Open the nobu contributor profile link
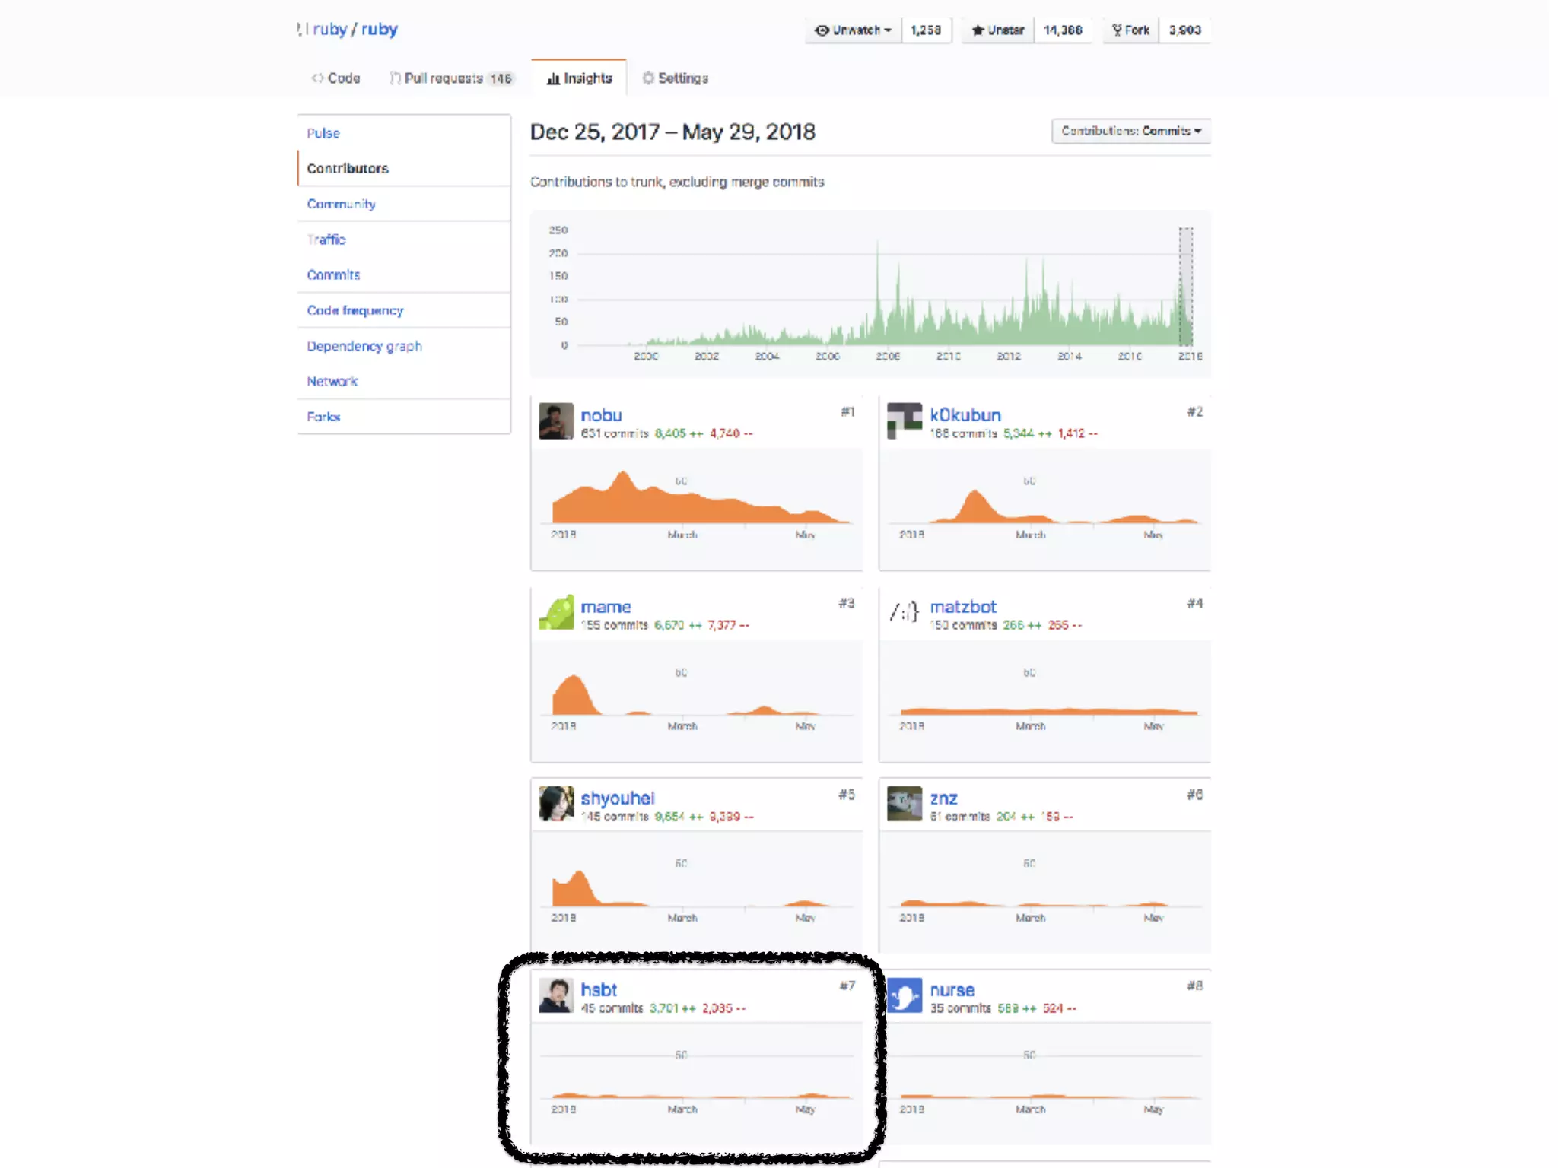The height and width of the screenshot is (1168, 1558). pyautogui.click(x=601, y=415)
